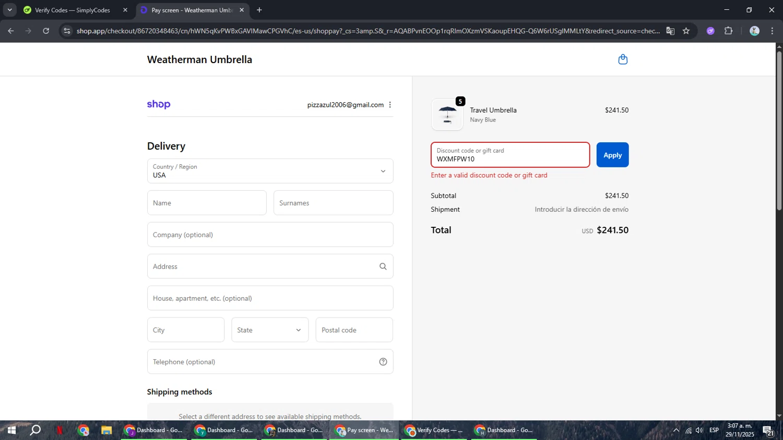Click the Name input field
The image size is (783, 440).
coord(207,203)
